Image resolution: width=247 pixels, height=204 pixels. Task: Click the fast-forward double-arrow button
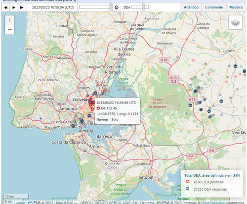tap(22, 7)
